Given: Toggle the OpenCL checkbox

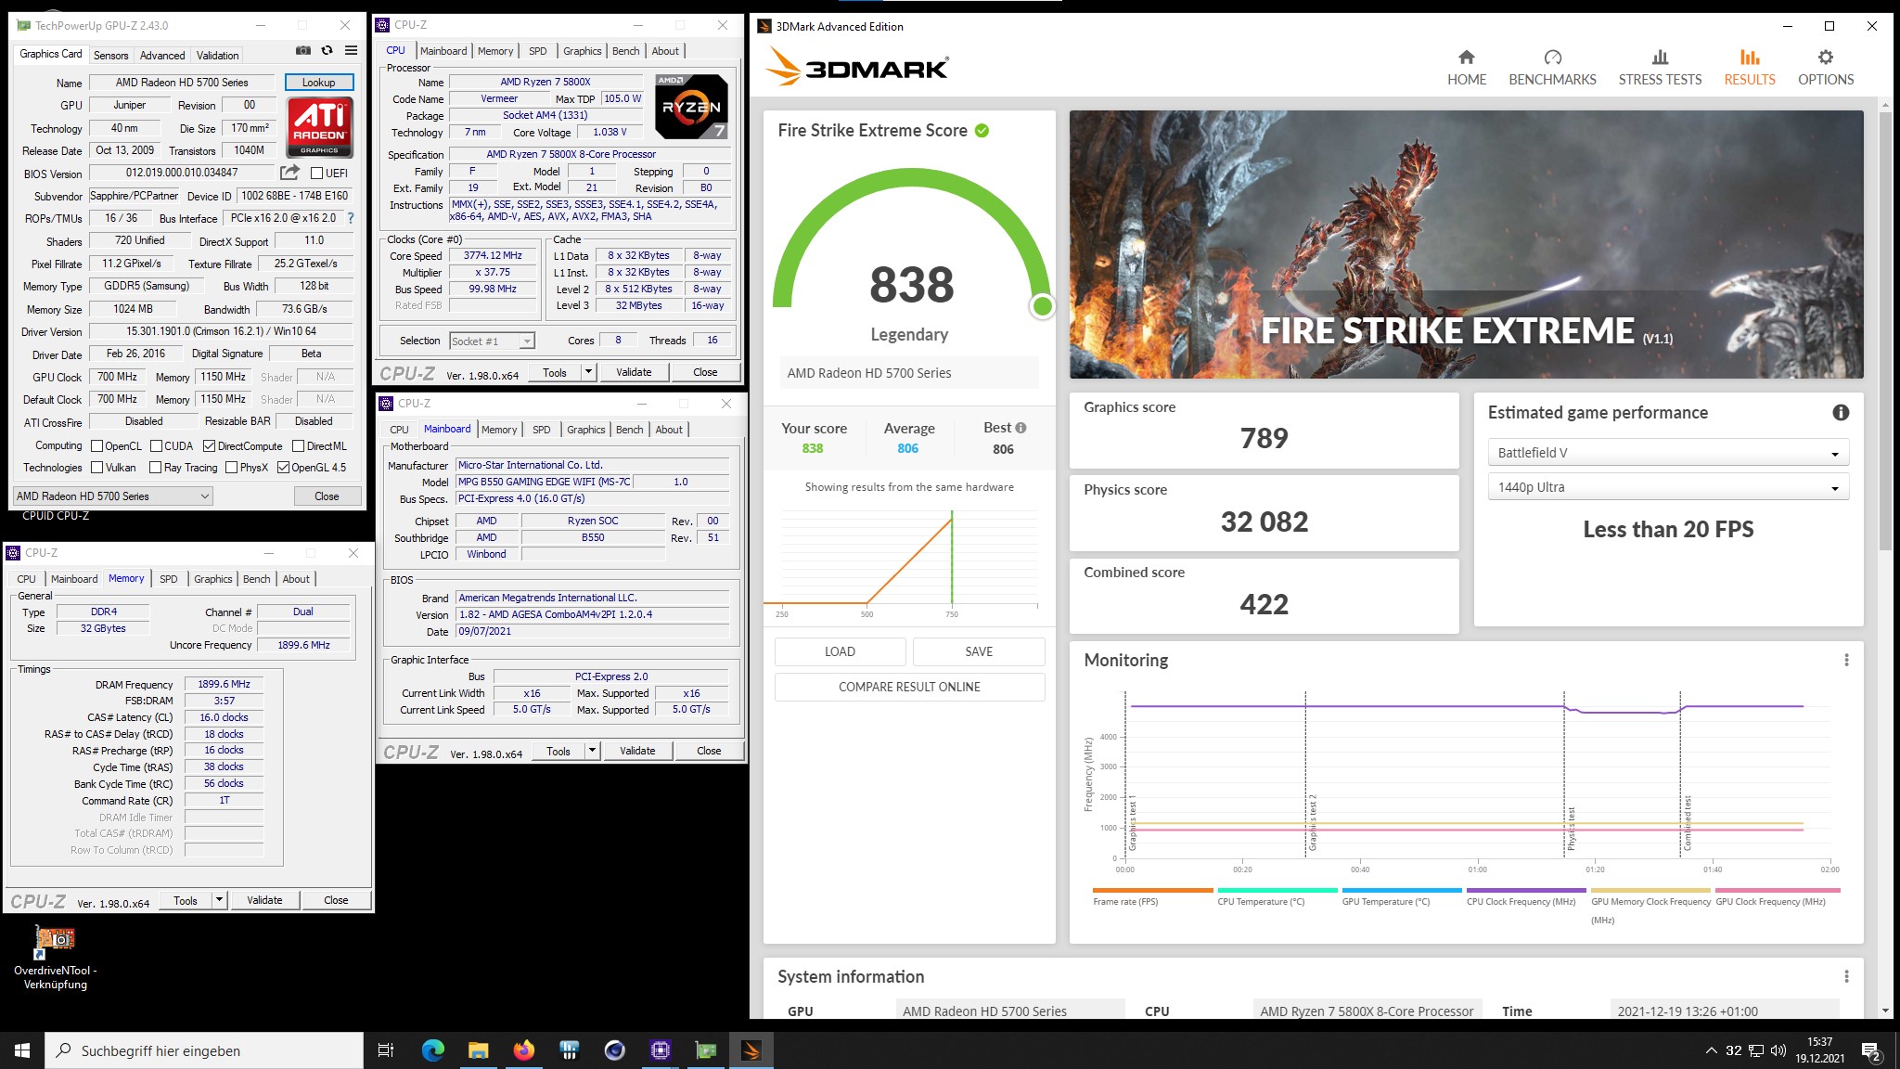Looking at the screenshot, I should 96,446.
